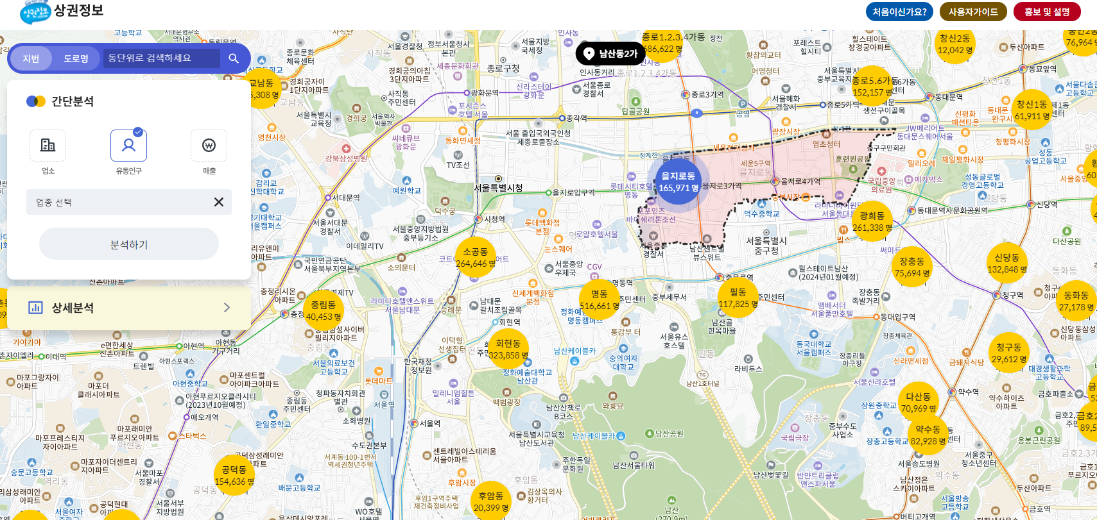Click the 을지로입구역 station label

tap(574, 192)
